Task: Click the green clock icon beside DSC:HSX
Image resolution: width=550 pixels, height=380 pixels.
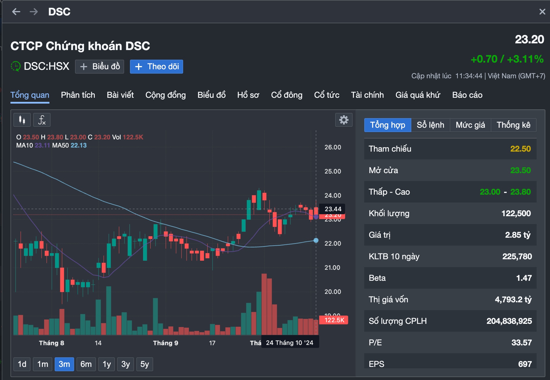Action: [x=16, y=66]
